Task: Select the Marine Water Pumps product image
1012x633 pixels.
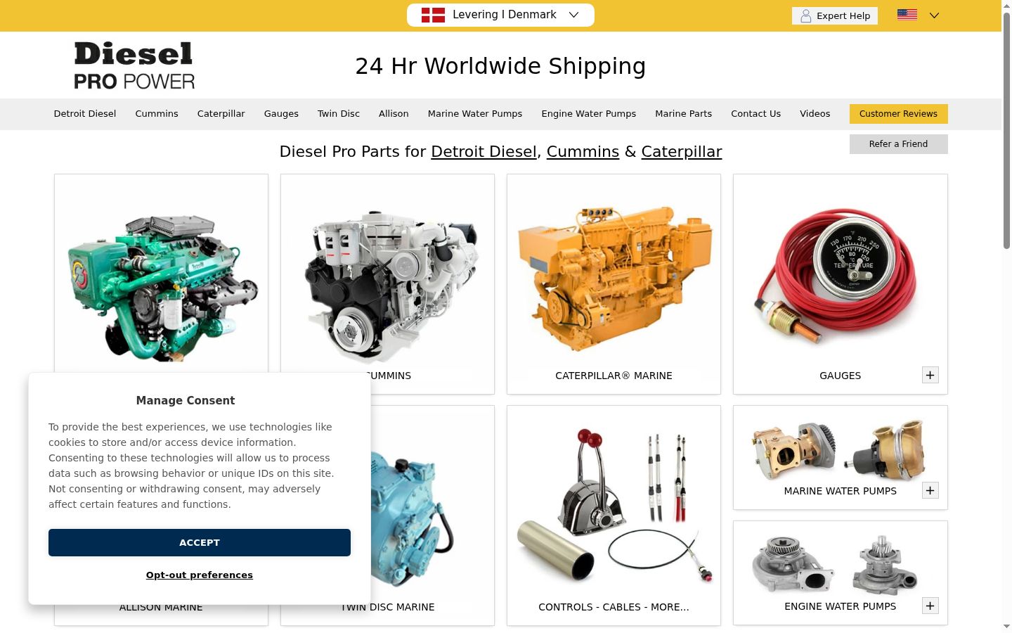Action: coord(839,449)
